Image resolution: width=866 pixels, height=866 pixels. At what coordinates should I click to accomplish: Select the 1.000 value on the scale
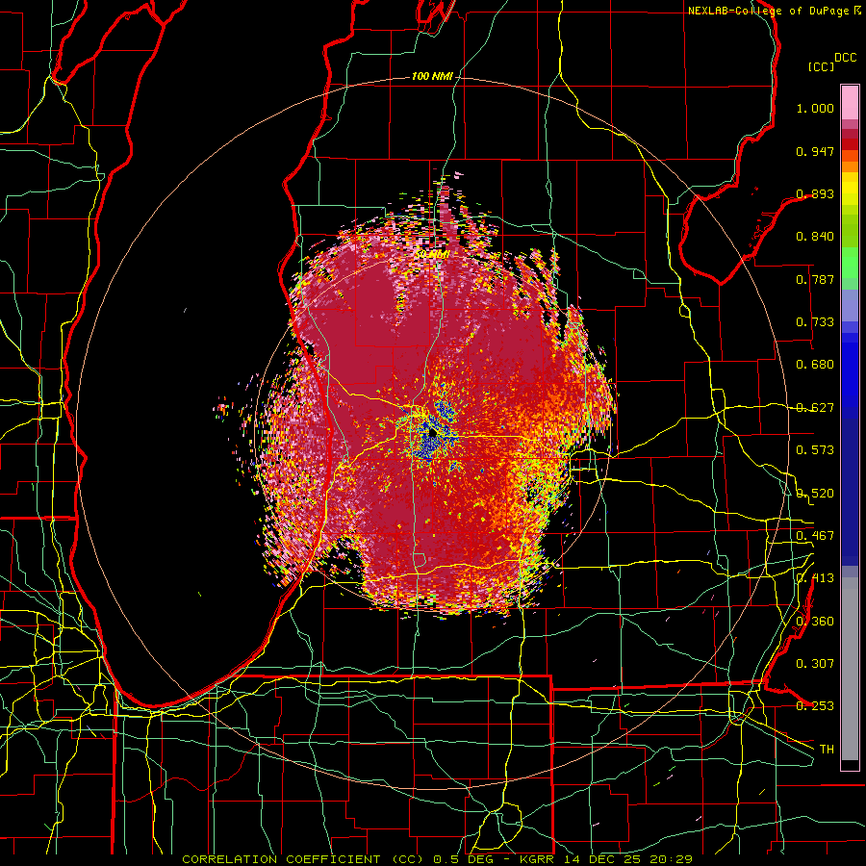click(815, 108)
